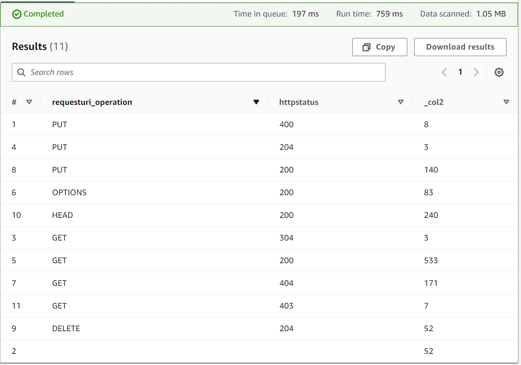Click the search magnifier icon
The image size is (521, 365).
[x=22, y=72]
